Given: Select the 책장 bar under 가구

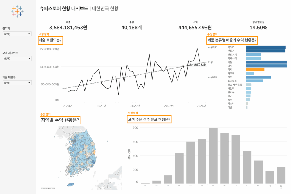Looking at the screenshot, I should (266, 62).
